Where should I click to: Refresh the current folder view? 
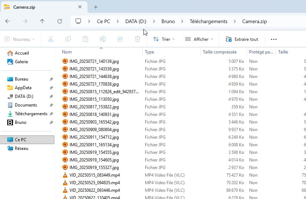pos(60,21)
